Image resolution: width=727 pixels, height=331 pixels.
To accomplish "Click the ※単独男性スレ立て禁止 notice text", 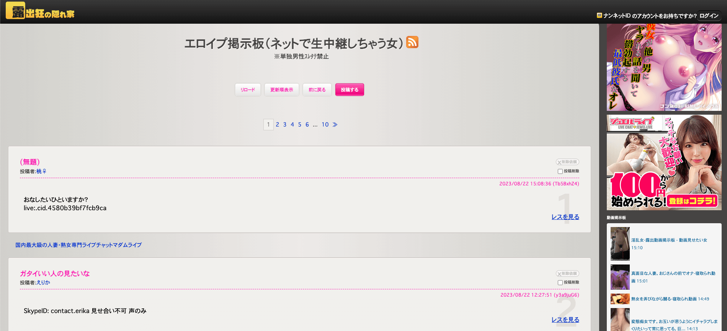I will tap(301, 57).
